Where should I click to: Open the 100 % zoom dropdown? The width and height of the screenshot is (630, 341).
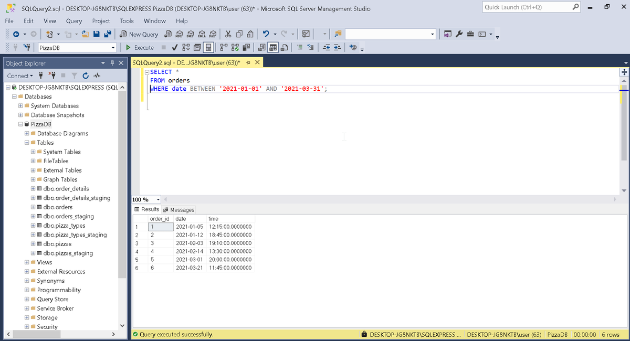click(x=158, y=200)
